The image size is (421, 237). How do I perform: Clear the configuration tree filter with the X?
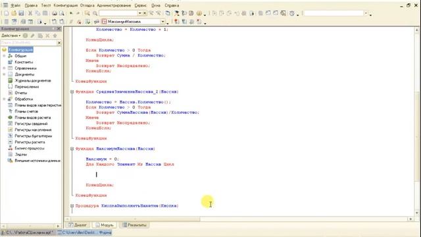tap(59, 43)
